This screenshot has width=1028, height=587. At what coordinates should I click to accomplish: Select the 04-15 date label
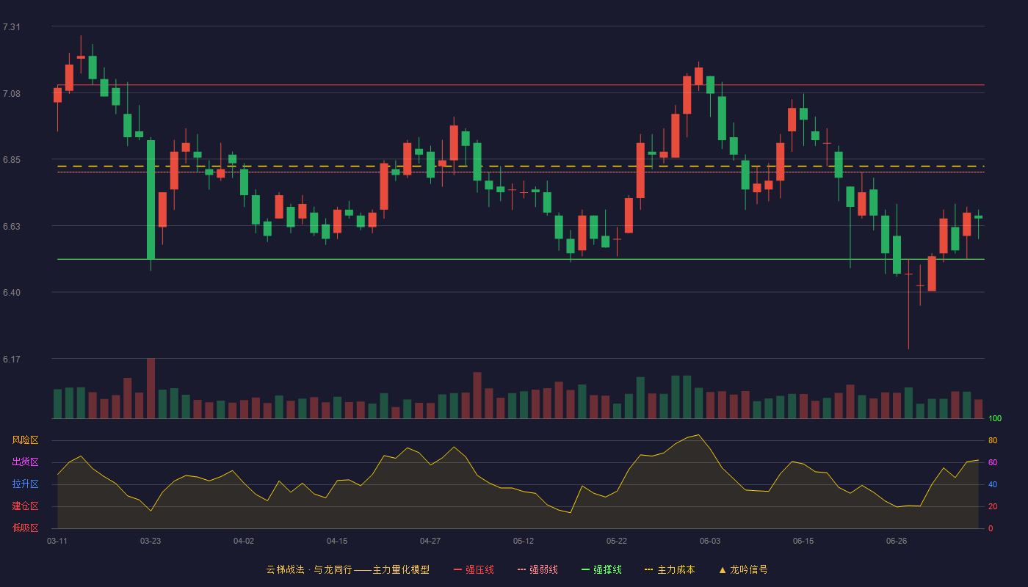337,541
